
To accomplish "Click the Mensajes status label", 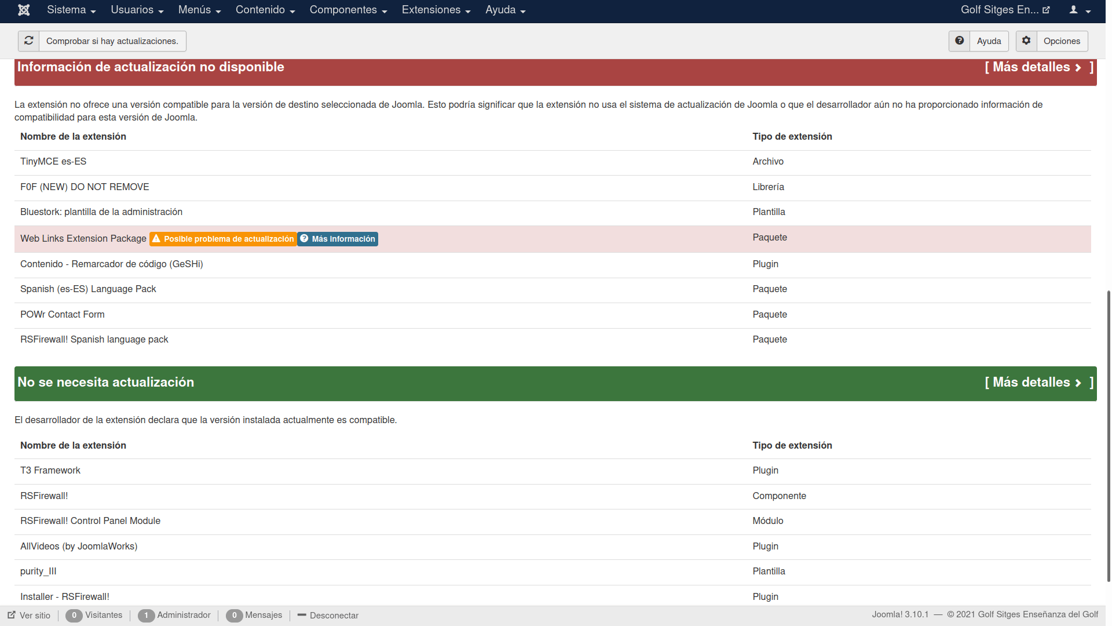I will [x=264, y=615].
